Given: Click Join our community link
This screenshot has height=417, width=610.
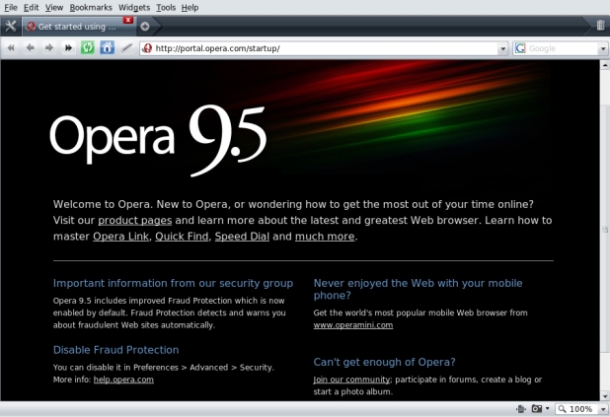Looking at the screenshot, I should coord(351,380).
